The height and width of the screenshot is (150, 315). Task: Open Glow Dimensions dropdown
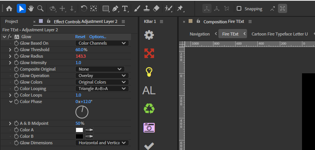tap(102, 143)
